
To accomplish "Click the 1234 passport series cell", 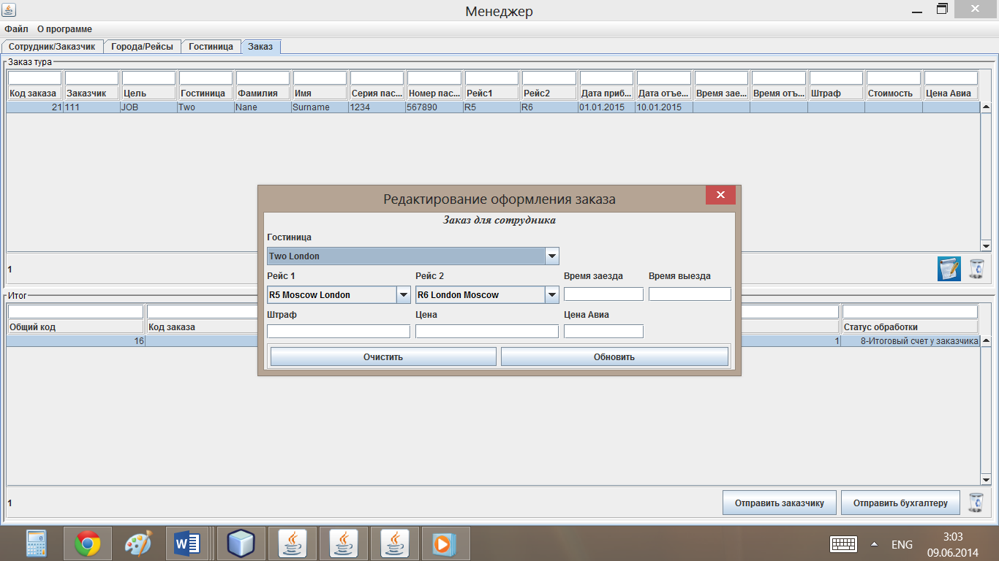I will click(x=377, y=107).
